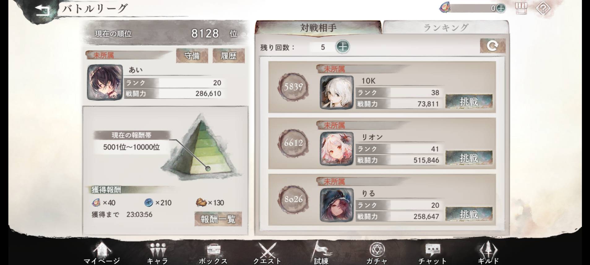The width and height of the screenshot is (590, 265).
Task: Challenge opponent リオン with 挑戦
Action: [x=469, y=158]
